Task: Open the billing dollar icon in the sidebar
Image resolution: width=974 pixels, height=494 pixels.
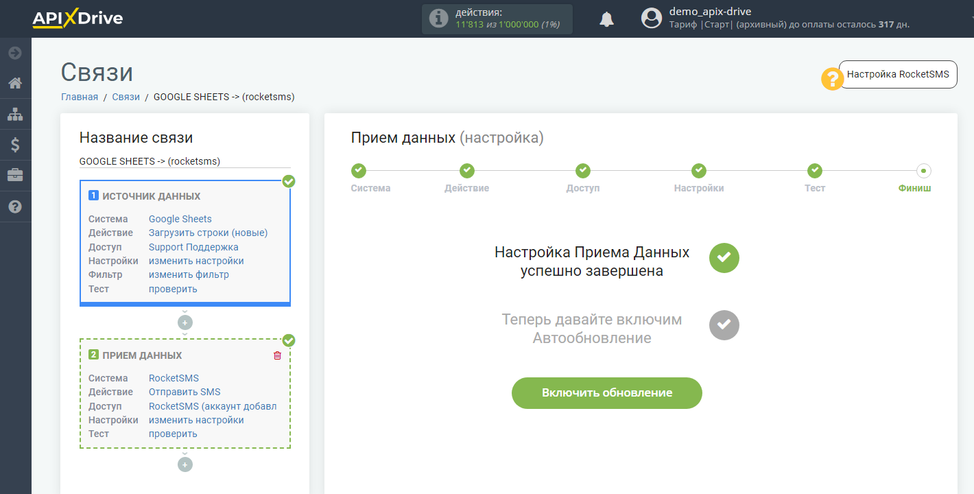Action: click(15, 145)
